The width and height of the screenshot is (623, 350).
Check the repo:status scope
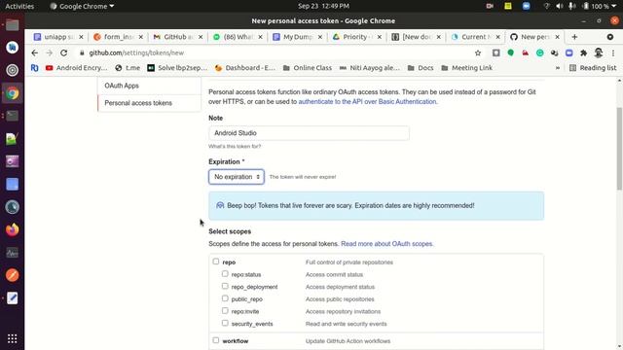pyautogui.click(x=225, y=274)
